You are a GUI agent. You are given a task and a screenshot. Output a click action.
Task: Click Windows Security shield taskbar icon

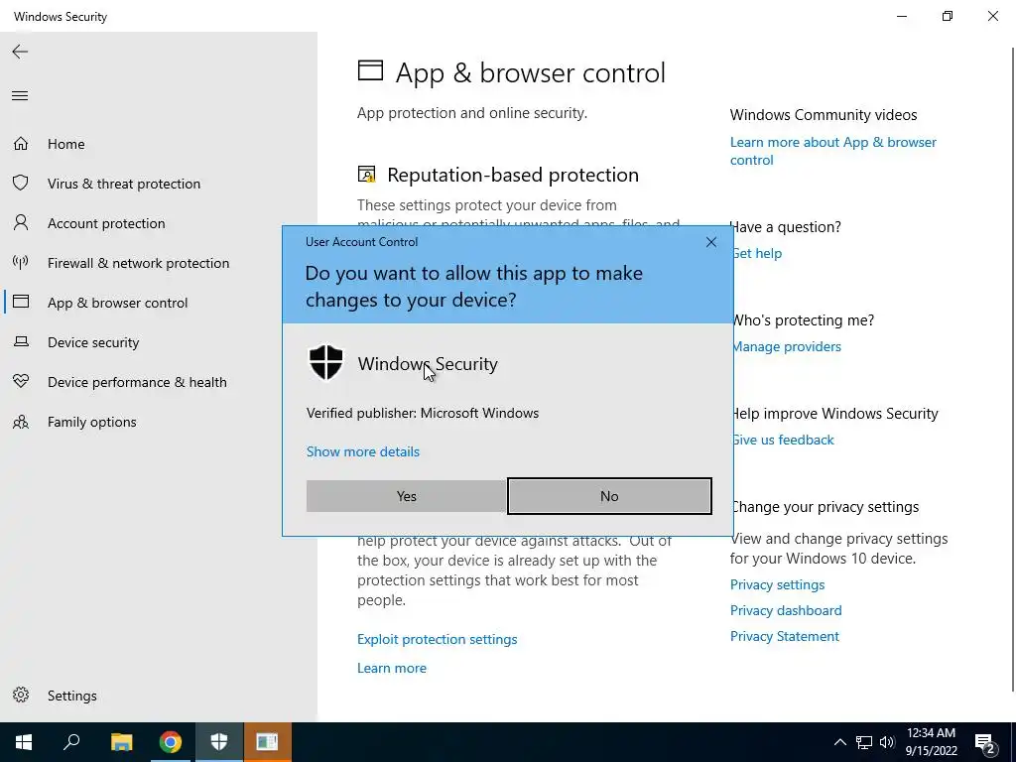pyautogui.click(x=219, y=742)
